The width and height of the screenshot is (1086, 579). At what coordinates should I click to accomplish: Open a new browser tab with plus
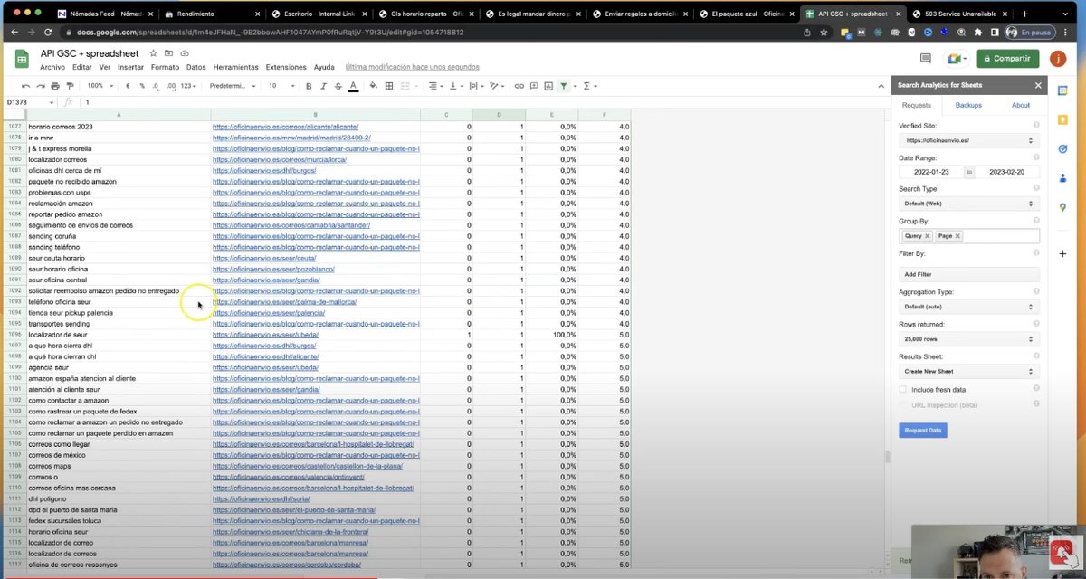[1024, 14]
